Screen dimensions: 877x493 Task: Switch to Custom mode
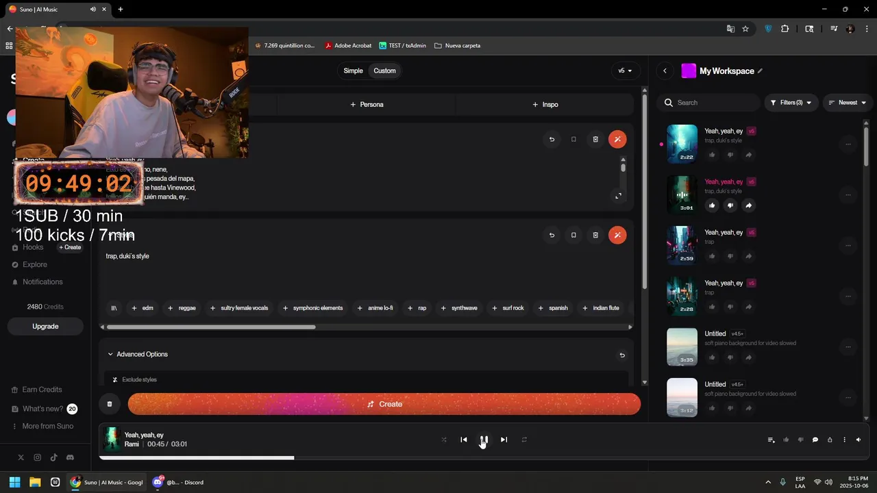coord(384,71)
